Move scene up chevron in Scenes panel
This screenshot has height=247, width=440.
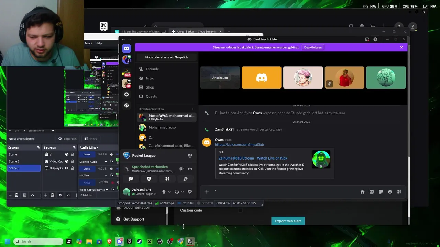[33, 195]
